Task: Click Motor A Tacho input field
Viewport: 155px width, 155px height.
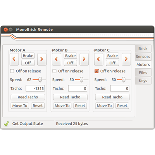Action: (x=35, y=88)
